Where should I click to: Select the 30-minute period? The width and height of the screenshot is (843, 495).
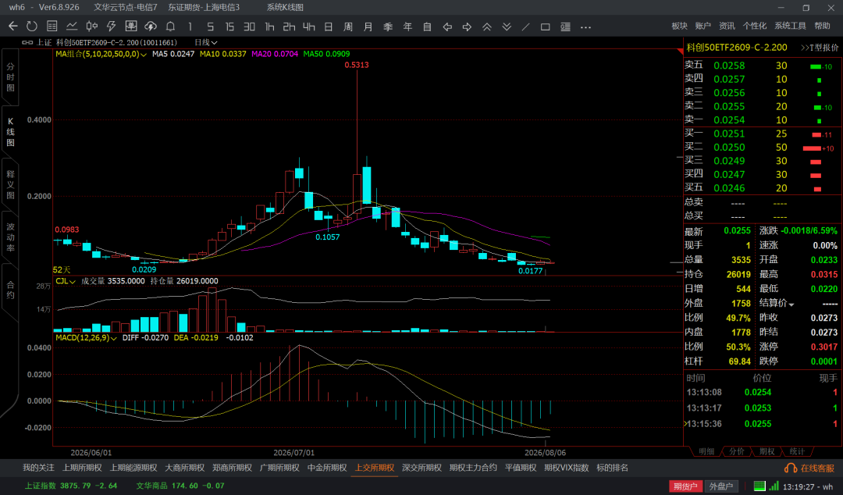tap(249, 27)
